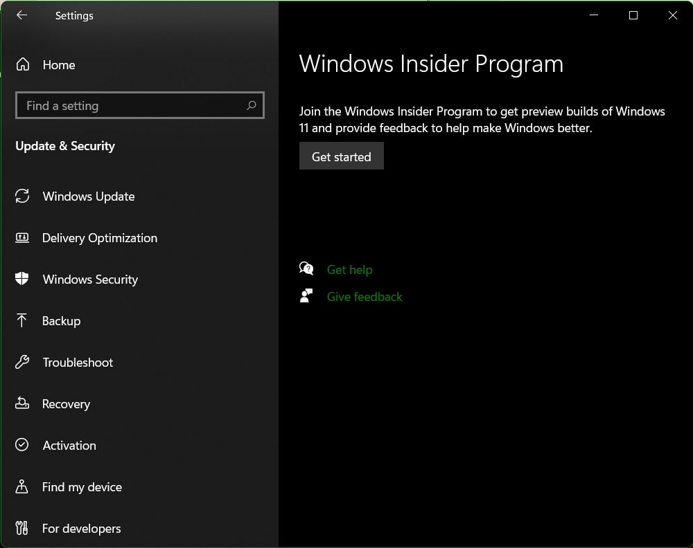This screenshot has width=693, height=548.
Task: Go back with the arrow icon
Action: (x=21, y=15)
